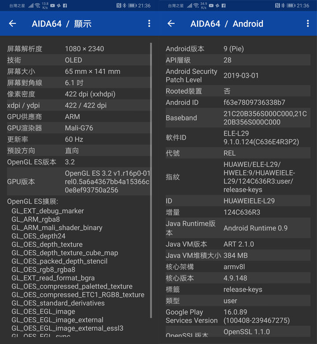
Task: Select the 屏幕大小 65 mm × 141 mm row
Action: (x=78, y=71)
